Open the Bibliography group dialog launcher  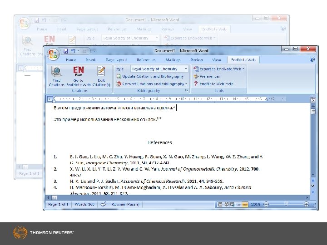tap(187, 90)
